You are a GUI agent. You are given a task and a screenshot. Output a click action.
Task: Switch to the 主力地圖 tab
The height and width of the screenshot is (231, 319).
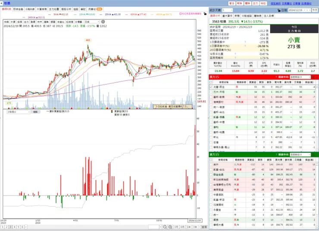coord(54,9)
